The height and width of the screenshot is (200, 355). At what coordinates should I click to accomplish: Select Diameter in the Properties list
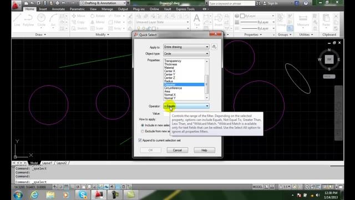pyautogui.click(x=184, y=84)
